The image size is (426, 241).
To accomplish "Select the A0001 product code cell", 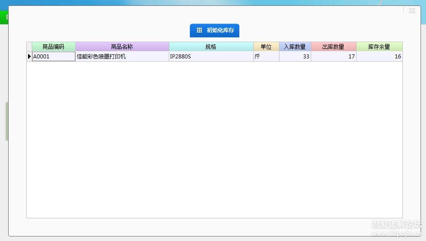I will tap(54, 57).
